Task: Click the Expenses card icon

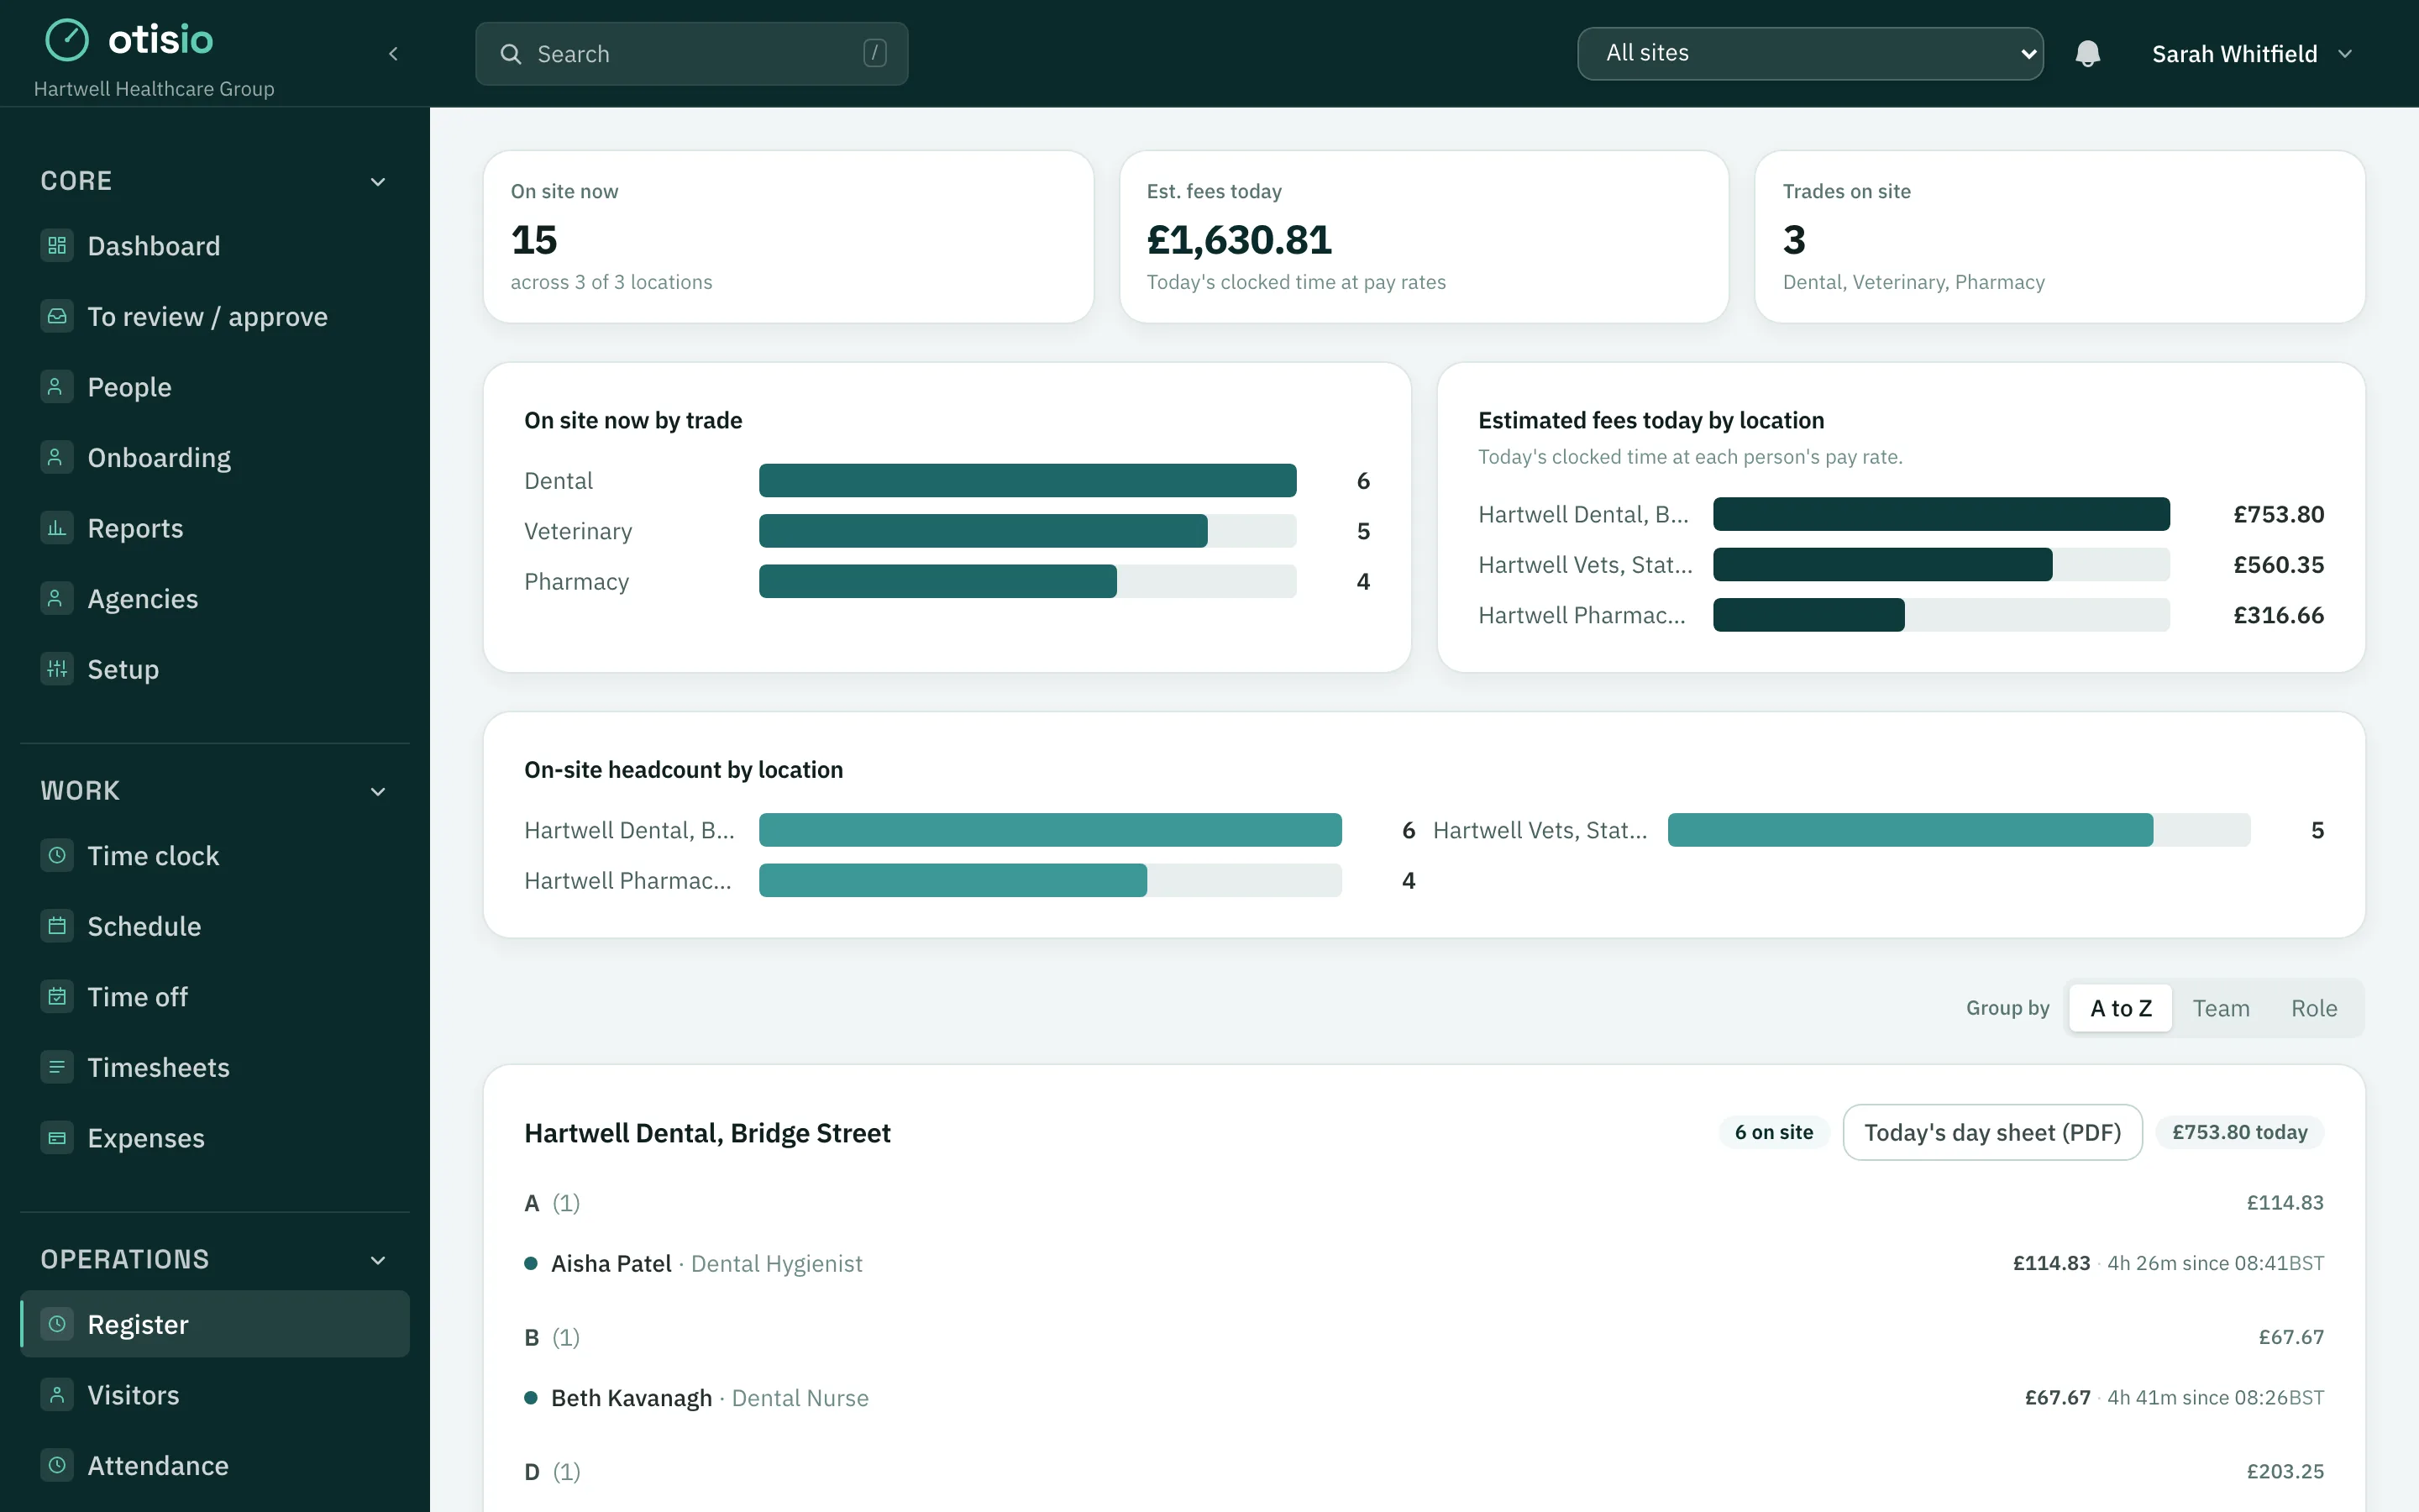Action: pyautogui.click(x=57, y=1138)
